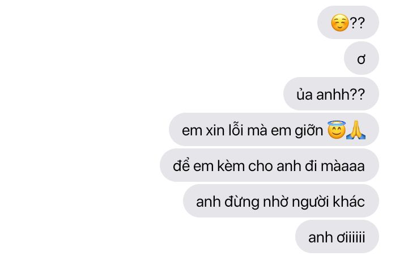The height and width of the screenshot is (256, 408).
Task: Click the word 'khác' in the message
Action: 349,201
